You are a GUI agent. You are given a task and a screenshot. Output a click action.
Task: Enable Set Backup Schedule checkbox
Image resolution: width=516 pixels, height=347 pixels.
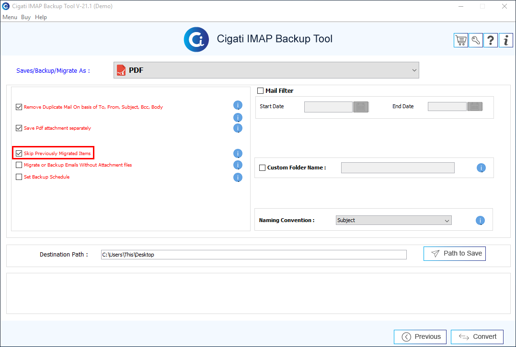pyautogui.click(x=19, y=177)
